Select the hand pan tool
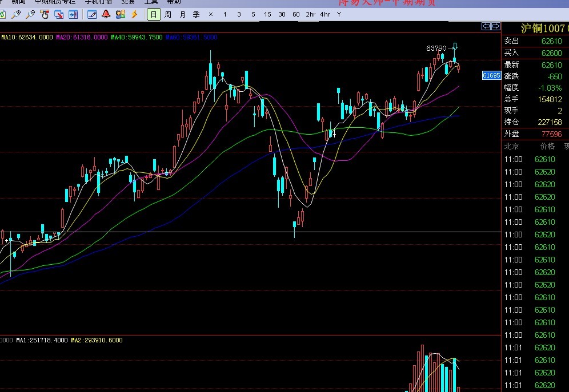 pos(44,14)
